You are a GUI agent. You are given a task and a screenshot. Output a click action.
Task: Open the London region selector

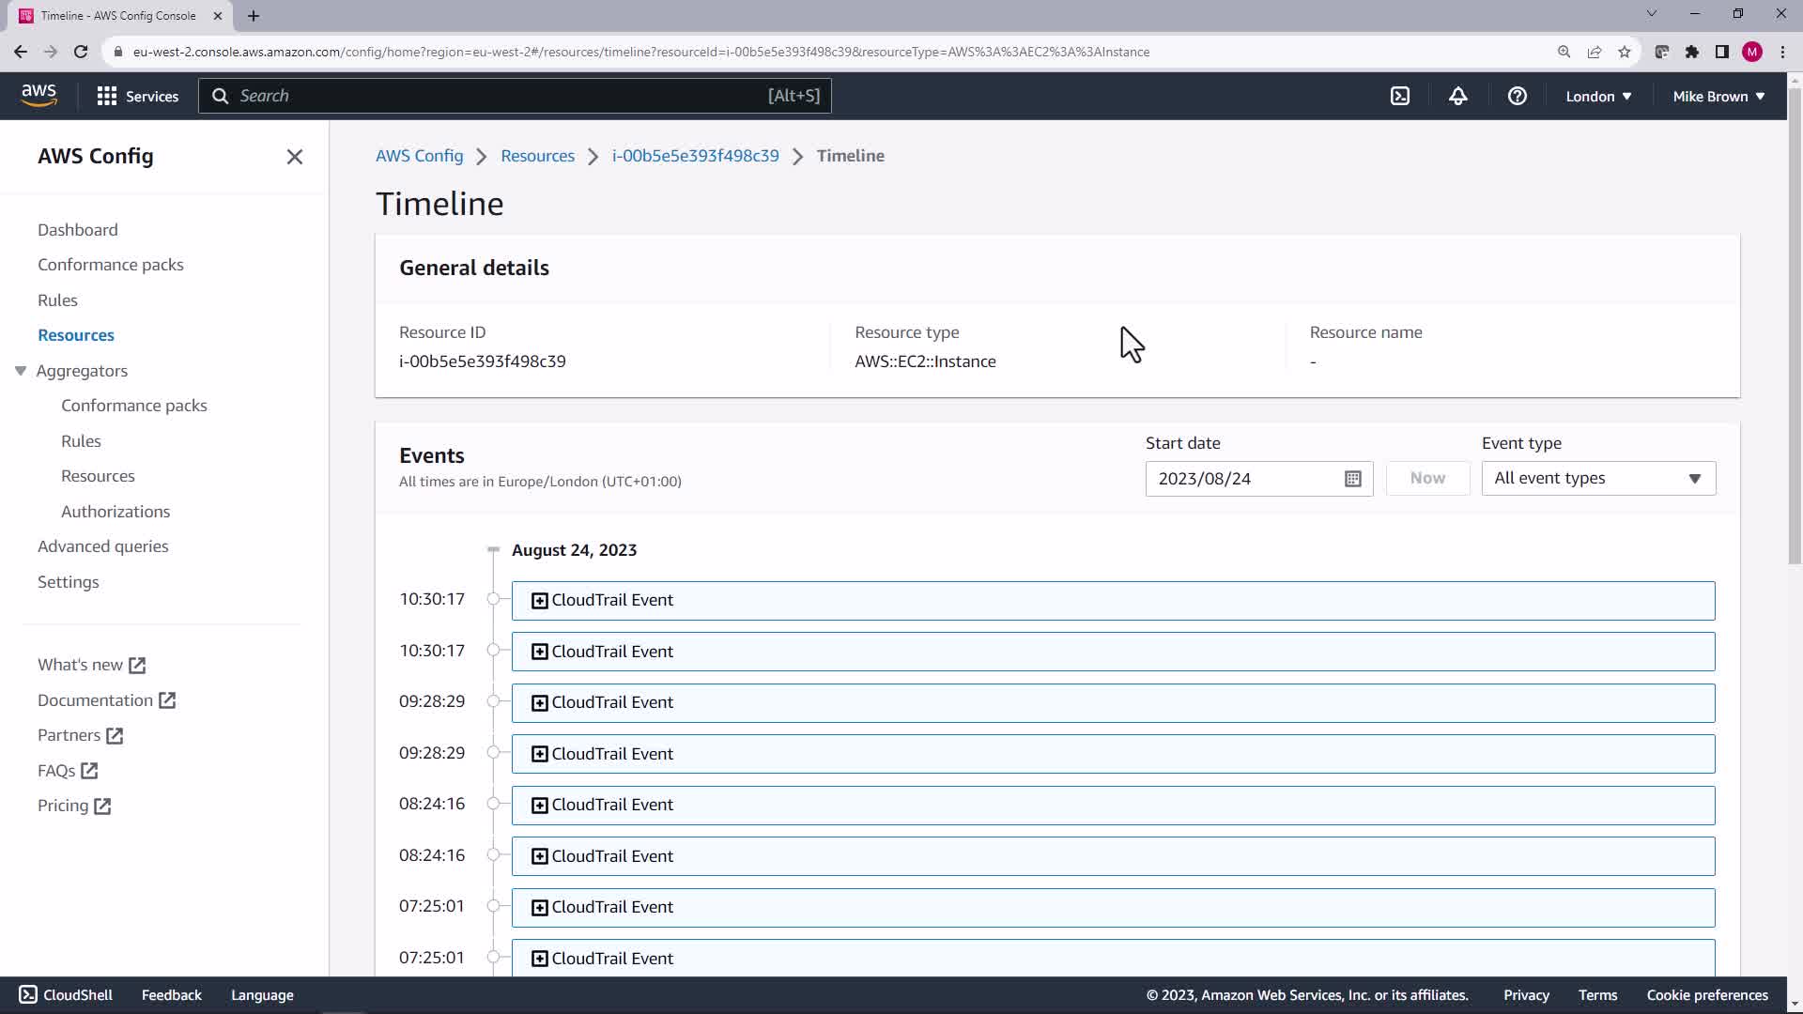pyautogui.click(x=1597, y=96)
